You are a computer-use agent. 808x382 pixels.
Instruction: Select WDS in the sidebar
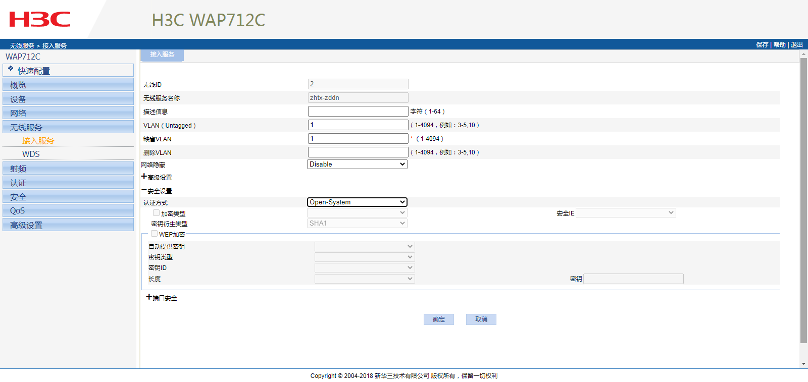click(31, 154)
